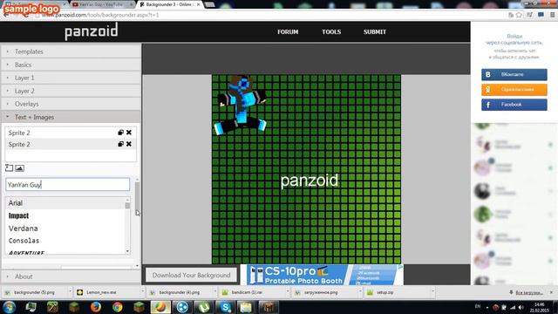The width and height of the screenshot is (558, 314).
Task: Open the TOOLS menu
Action: pos(331,32)
